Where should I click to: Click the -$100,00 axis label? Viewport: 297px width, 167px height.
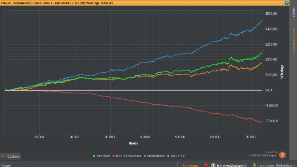[272, 106]
